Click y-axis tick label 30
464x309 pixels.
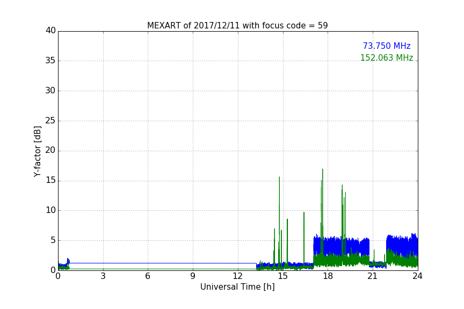50,91
